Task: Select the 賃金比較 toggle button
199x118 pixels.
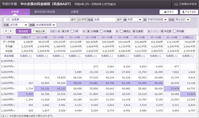Action: (39, 31)
